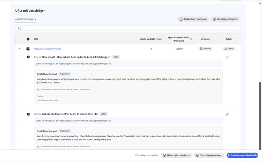Click prompt text How should I store whole-bean coffee
The image size is (262, 162).
[76, 57]
